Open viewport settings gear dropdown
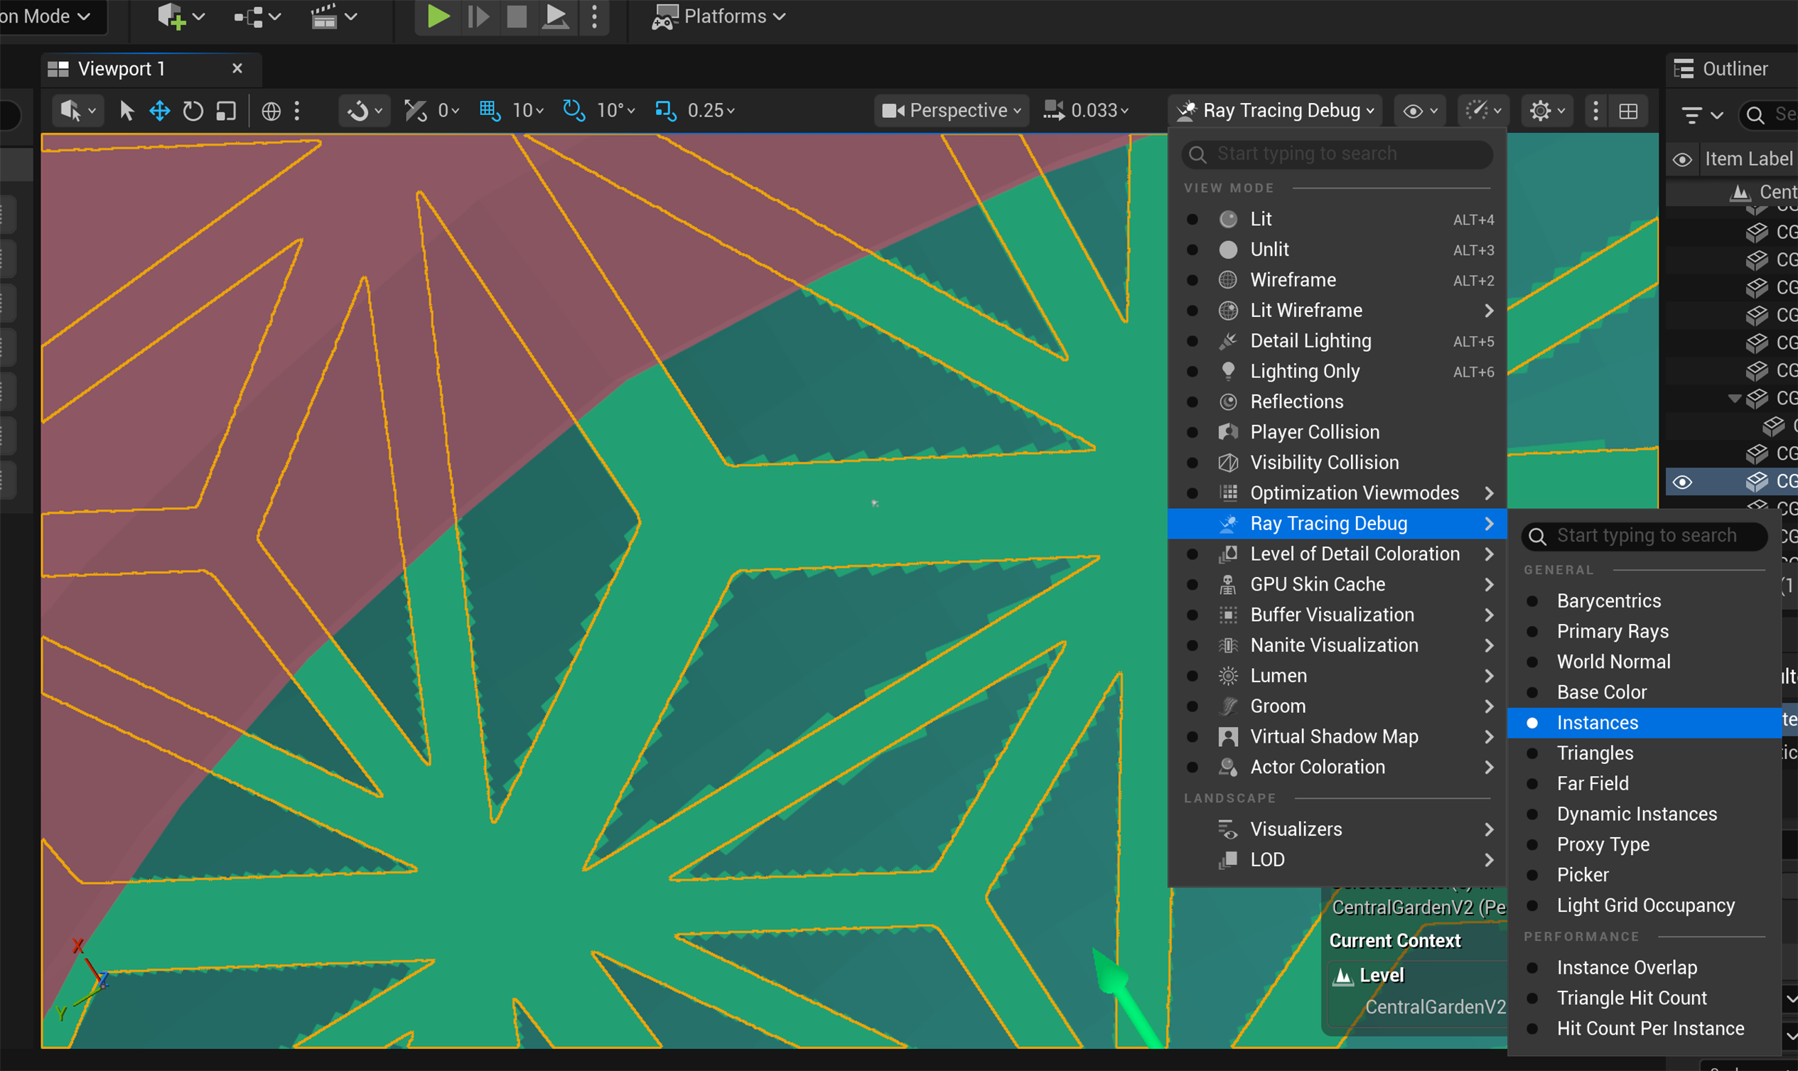Image resolution: width=1798 pixels, height=1071 pixels. (x=1547, y=110)
